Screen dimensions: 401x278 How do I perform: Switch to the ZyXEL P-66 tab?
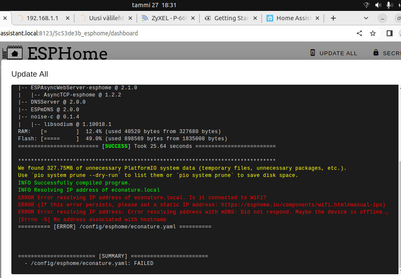pyautogui.click(x=170, y=18)
